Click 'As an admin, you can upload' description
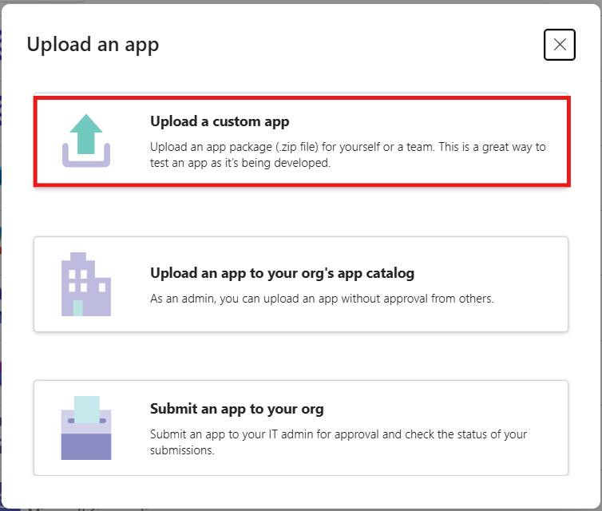Image resolution: width=602 pixels, height=511 pixels. pos(322,299)
